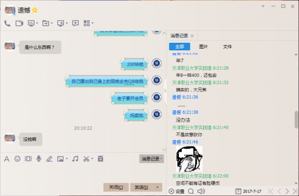Expand the apps grid dropdown arrow
Image resolution: width=299 pixels, height=196 pixels.
[93, 23]
